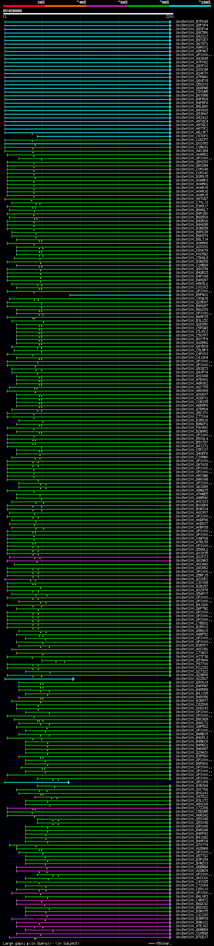Viewport: 214px width, 946px height.
Task: Select label UniRef100_A9TYF2
Action: tap(192, 129)
